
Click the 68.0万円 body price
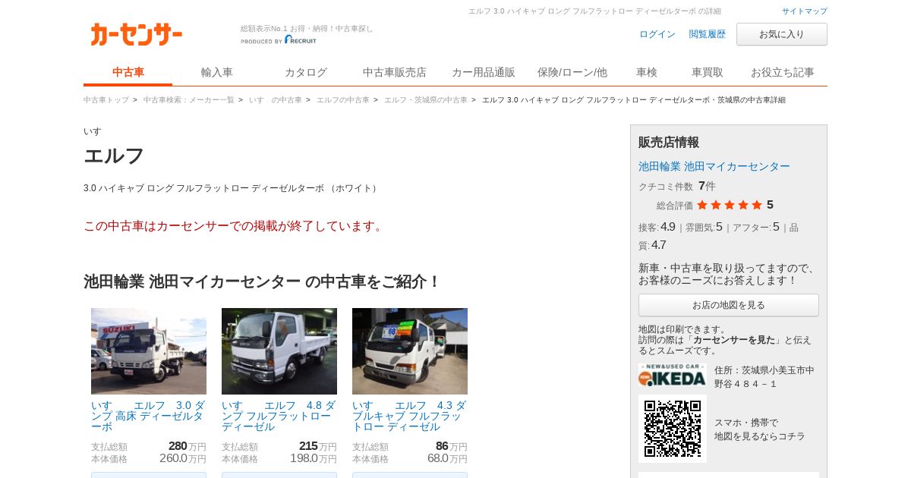447,458
